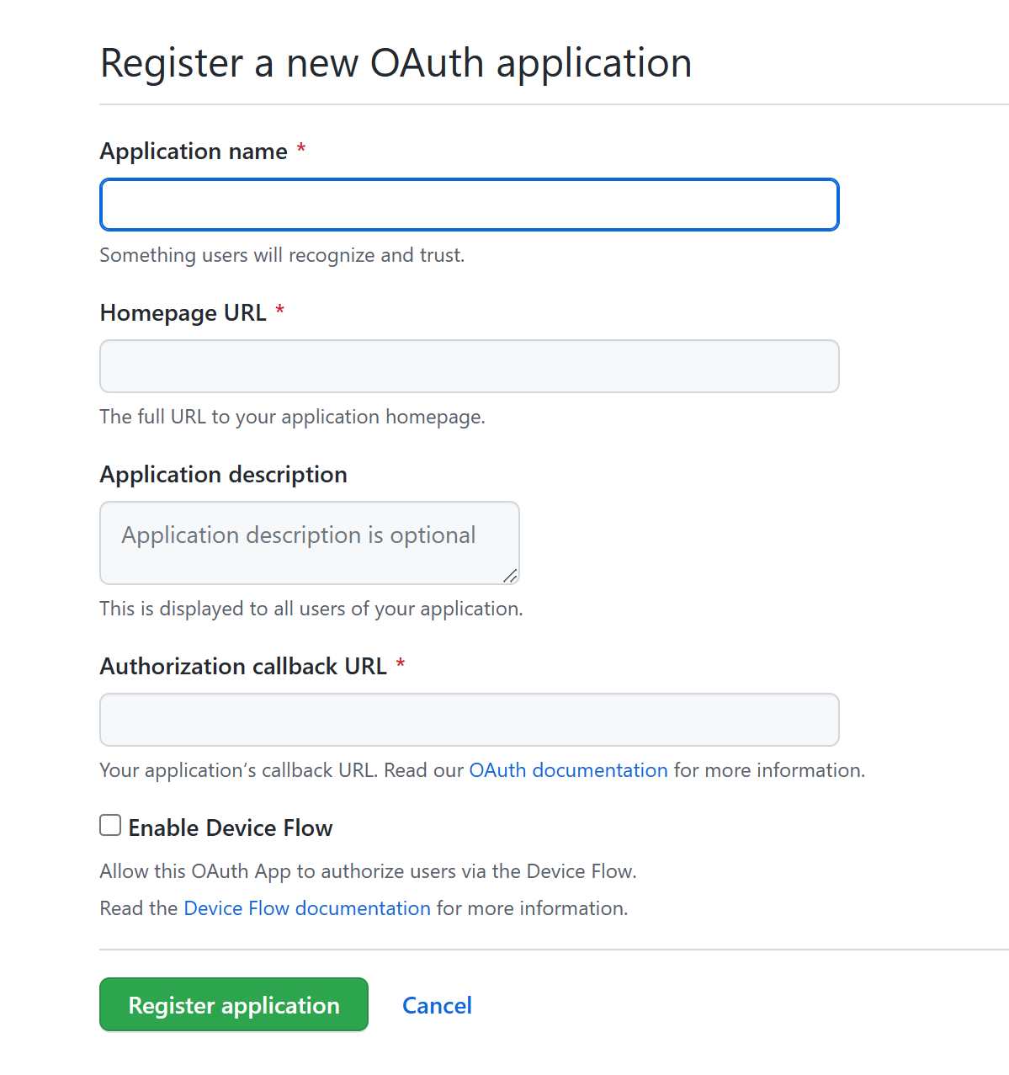1009x1075 pixels.
Task: Click the "Application name" field label
Action: (194, 152)
